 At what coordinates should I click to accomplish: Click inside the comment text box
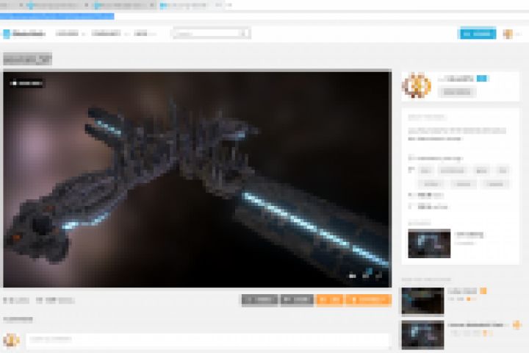tap(207, 340)
